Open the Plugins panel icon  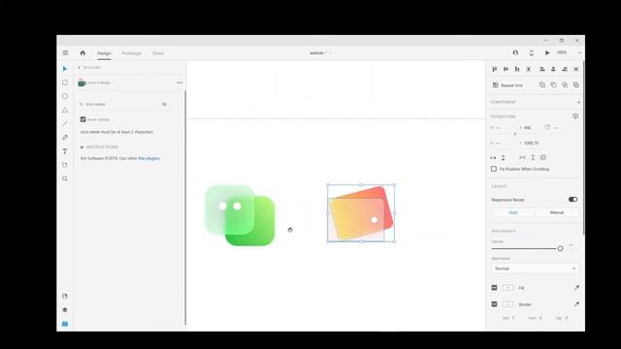coord(65,324)
